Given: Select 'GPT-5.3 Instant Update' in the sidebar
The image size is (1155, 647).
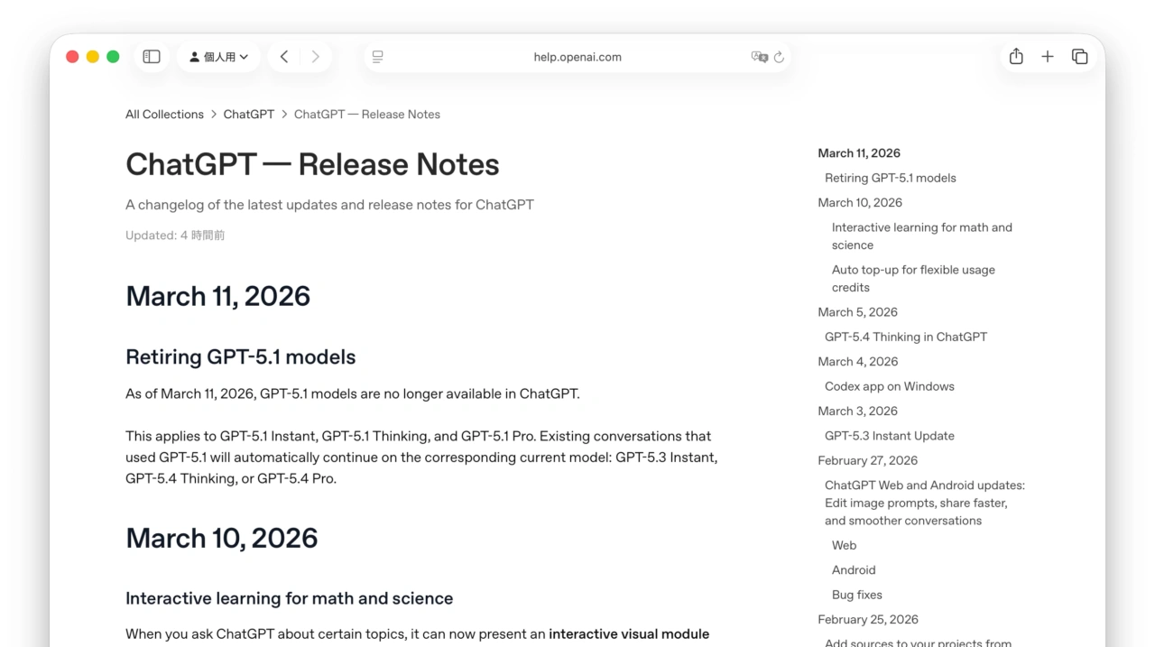Looking at the screenshot, I should [x=889, y=435].
